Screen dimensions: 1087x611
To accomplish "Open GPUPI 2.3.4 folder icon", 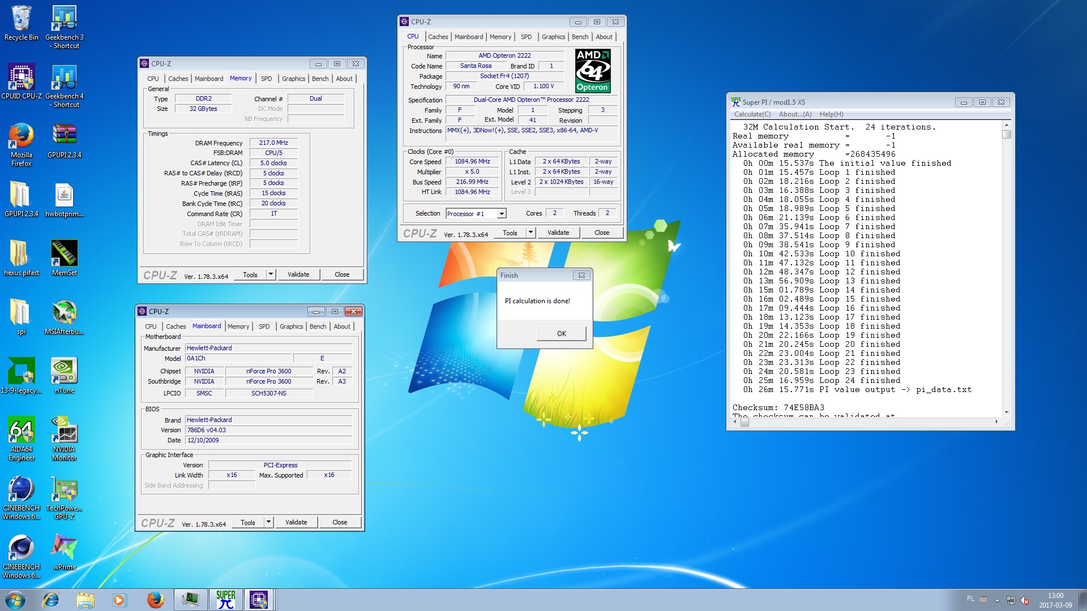I will pyautogui.click(x=22, y=199).
